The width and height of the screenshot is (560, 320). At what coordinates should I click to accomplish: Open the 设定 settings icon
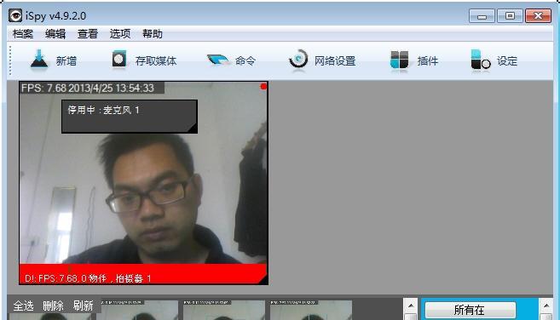480,60
